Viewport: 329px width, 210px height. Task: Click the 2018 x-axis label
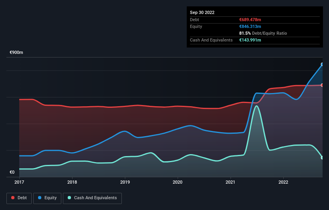point(72,182)
